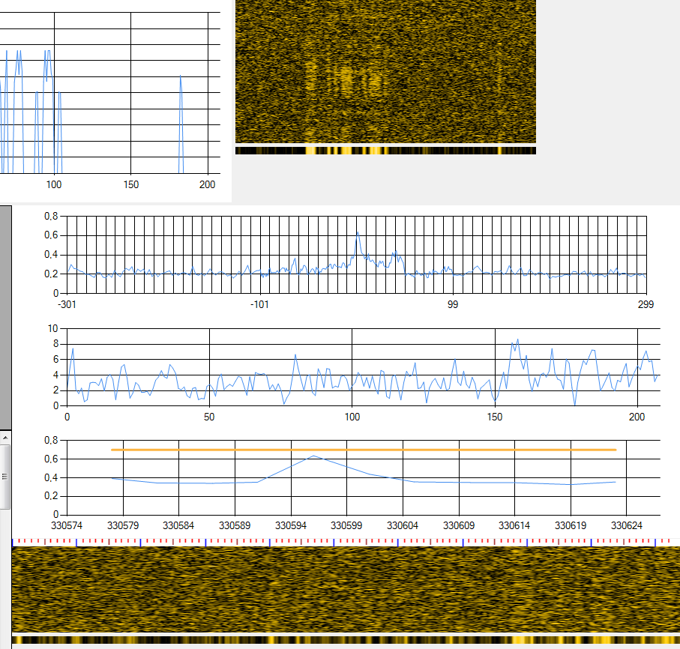680x649 pixels.
Task: Click the axis label "-101"
Action: pyautogui.click(x=259, y=304)
